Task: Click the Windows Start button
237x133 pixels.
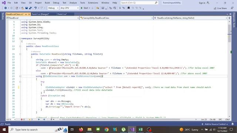Action: [x=4, y=130]
